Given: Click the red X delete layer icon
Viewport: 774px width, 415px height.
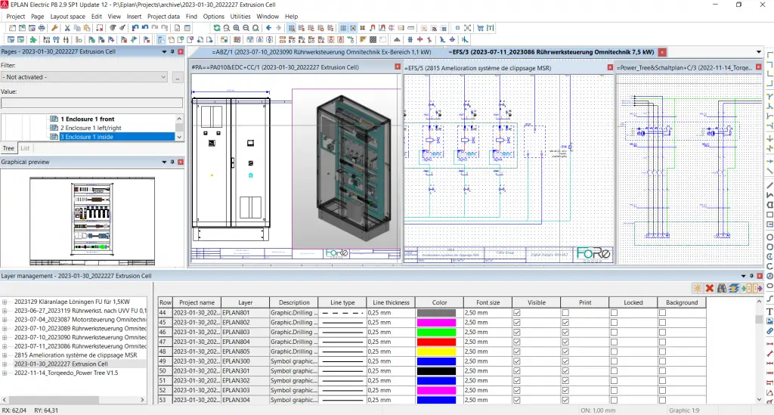Looking at the screenshot, I should point(709,288).
